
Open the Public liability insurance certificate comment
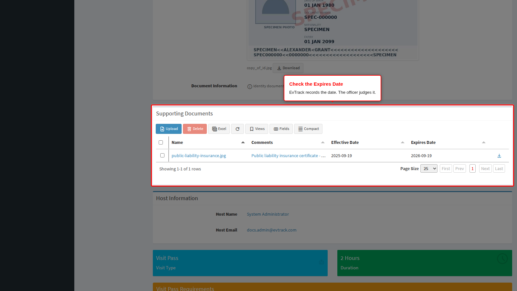pos(288,156)
